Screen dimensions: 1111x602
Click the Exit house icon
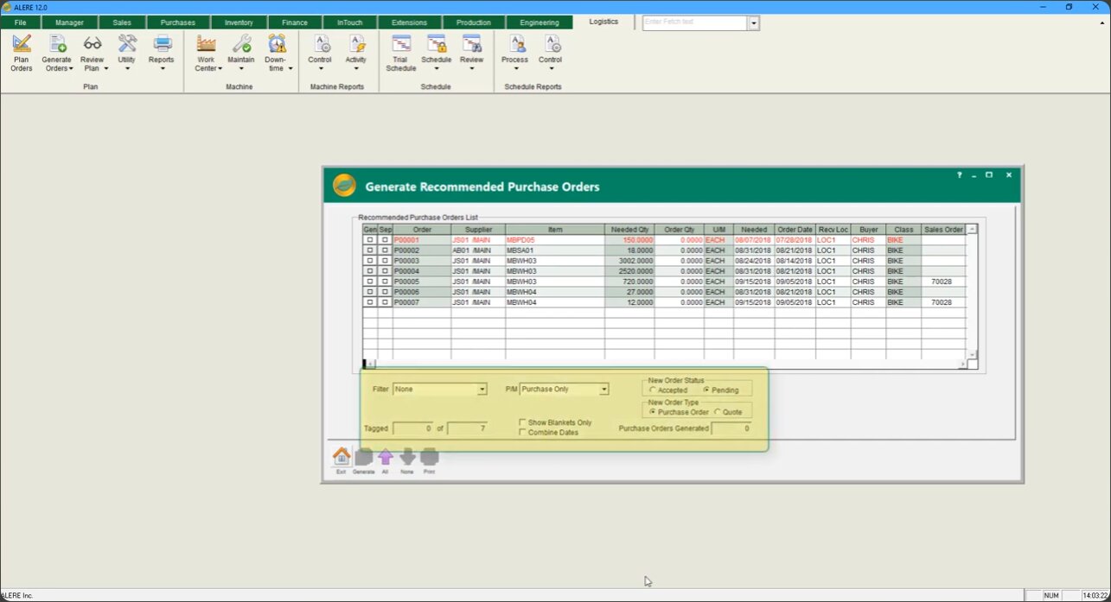pyautogui.click(x=342, y=457)
